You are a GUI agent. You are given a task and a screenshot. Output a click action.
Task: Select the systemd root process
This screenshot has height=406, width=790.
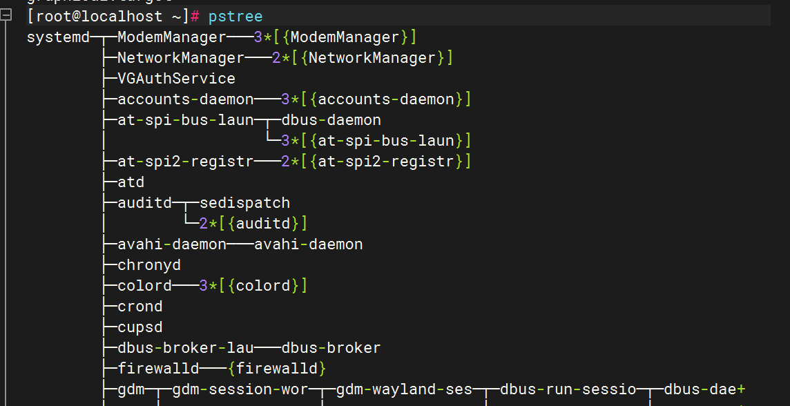click(x=58, y=37)
